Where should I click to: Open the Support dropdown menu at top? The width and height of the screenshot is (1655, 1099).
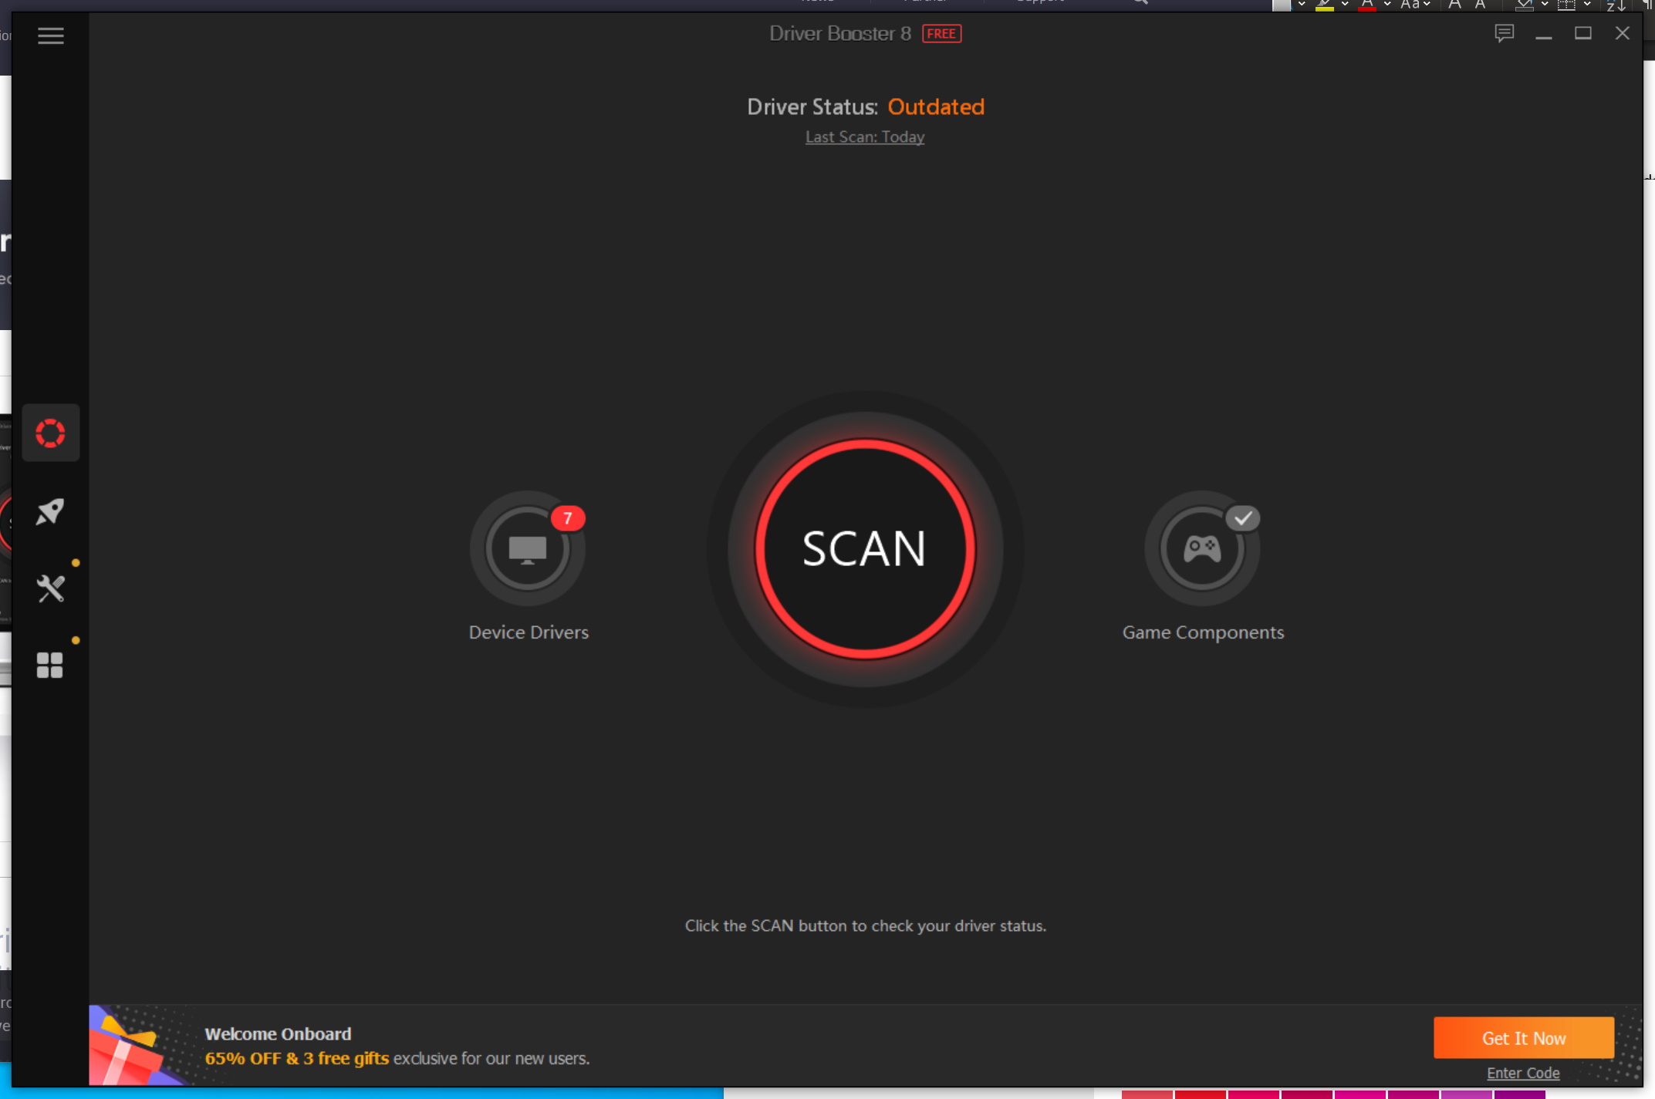pos(1048,5)
